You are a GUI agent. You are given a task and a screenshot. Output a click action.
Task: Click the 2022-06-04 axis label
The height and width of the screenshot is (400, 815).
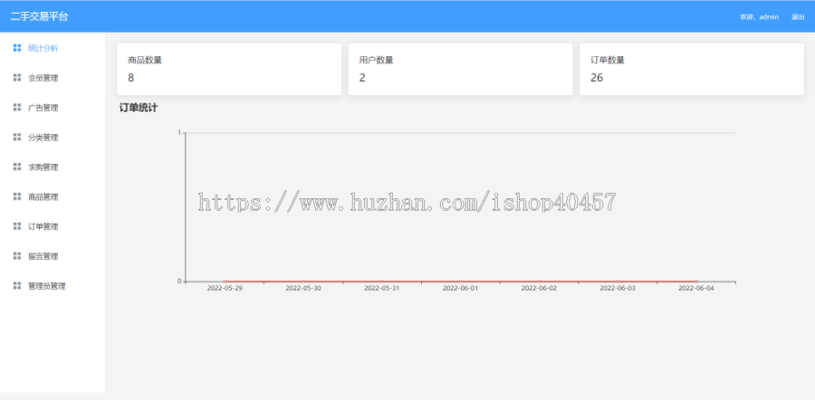pyautogui.click(x=696, y=288)
